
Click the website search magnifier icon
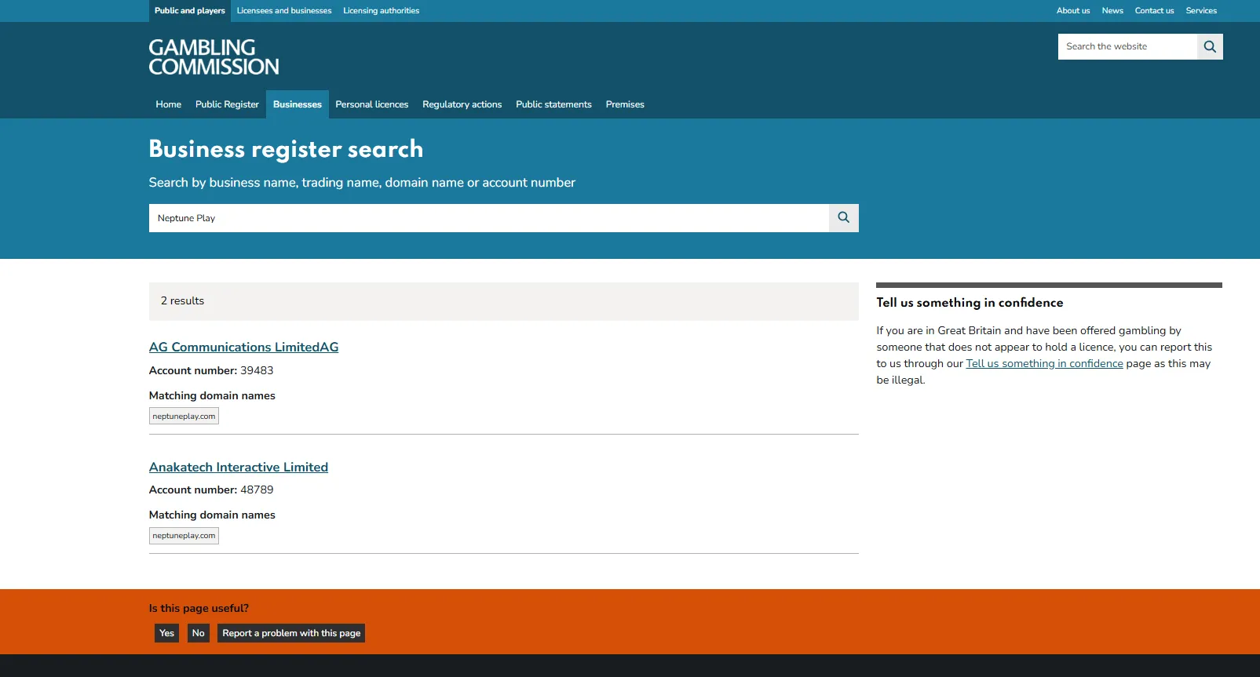pos(1210,46)
